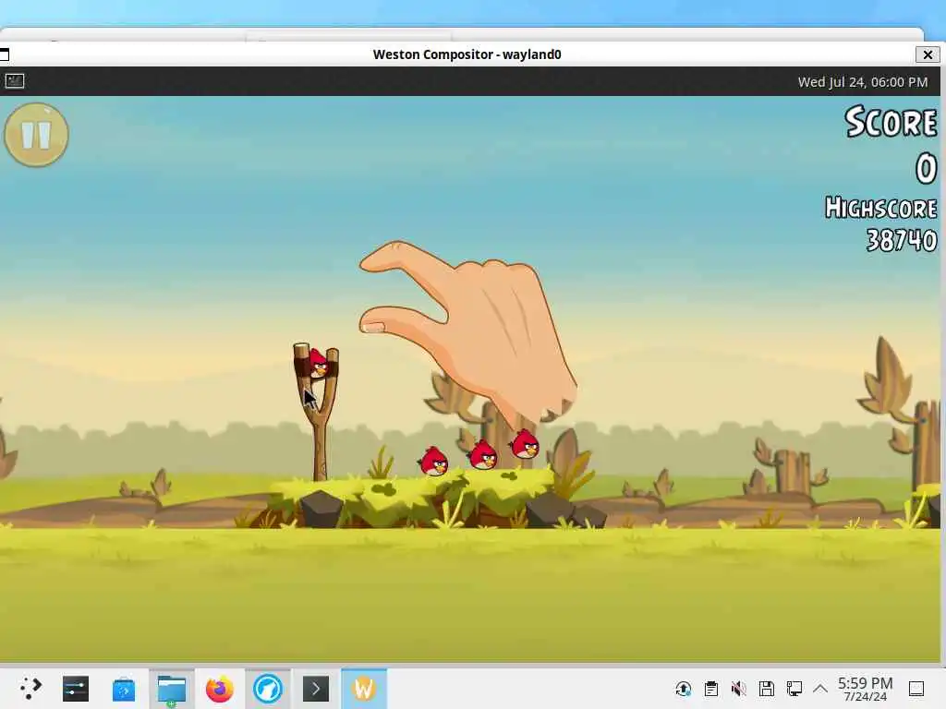
Task: Open the clipboard tray icon
Action: click(711, 689)
